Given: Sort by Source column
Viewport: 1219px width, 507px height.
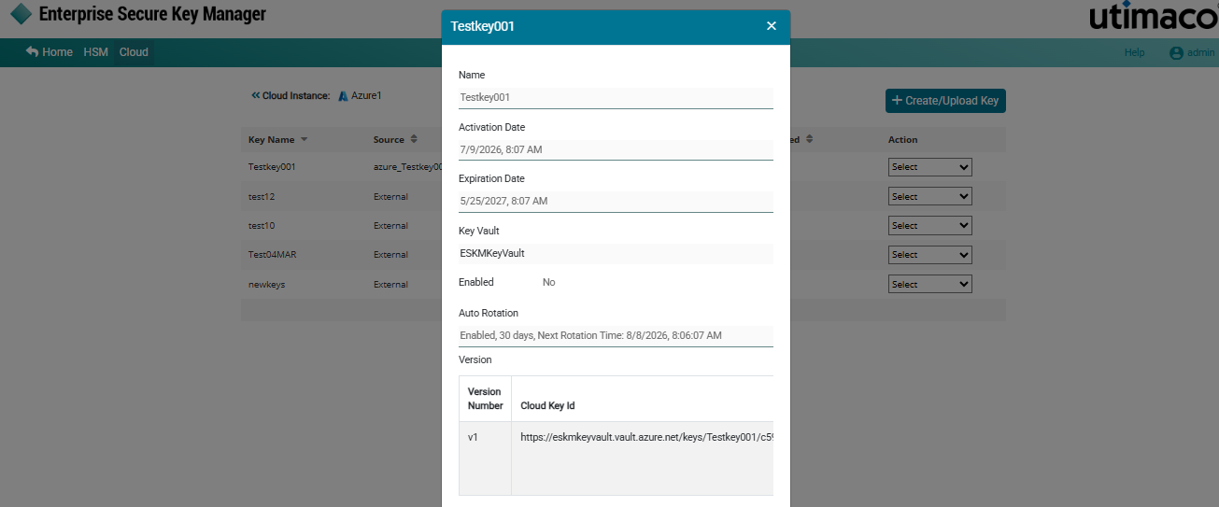Looking at the screenshot, I should [394, 140].
